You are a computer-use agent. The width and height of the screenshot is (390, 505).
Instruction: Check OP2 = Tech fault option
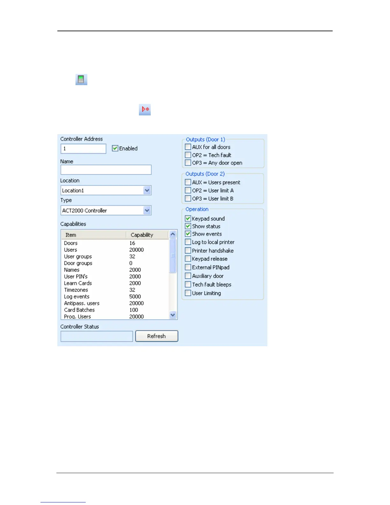188,155
